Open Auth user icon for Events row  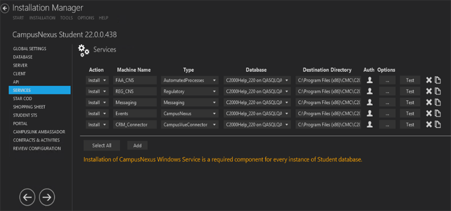[x=370, y=113]
